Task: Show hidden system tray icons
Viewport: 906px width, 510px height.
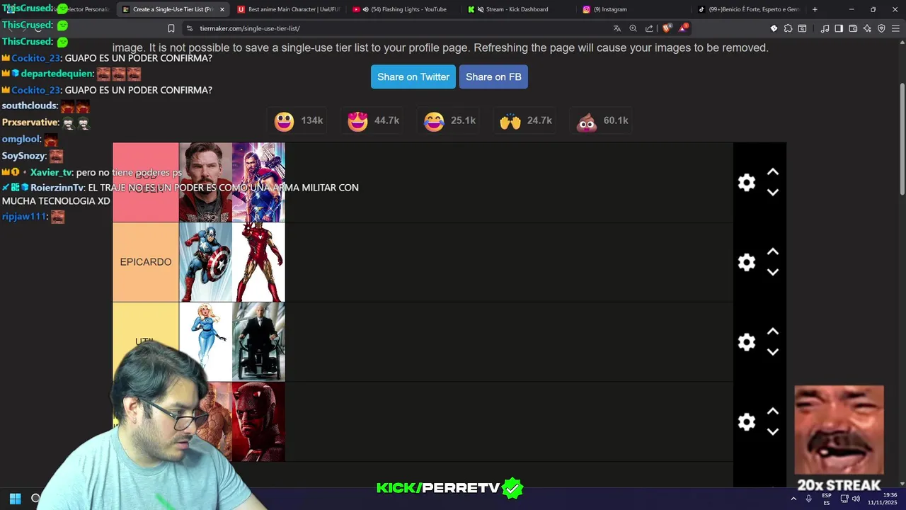Action: [795, 499]
